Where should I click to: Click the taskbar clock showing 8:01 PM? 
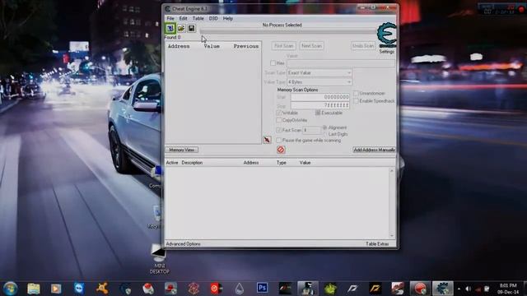coord(508,289)
